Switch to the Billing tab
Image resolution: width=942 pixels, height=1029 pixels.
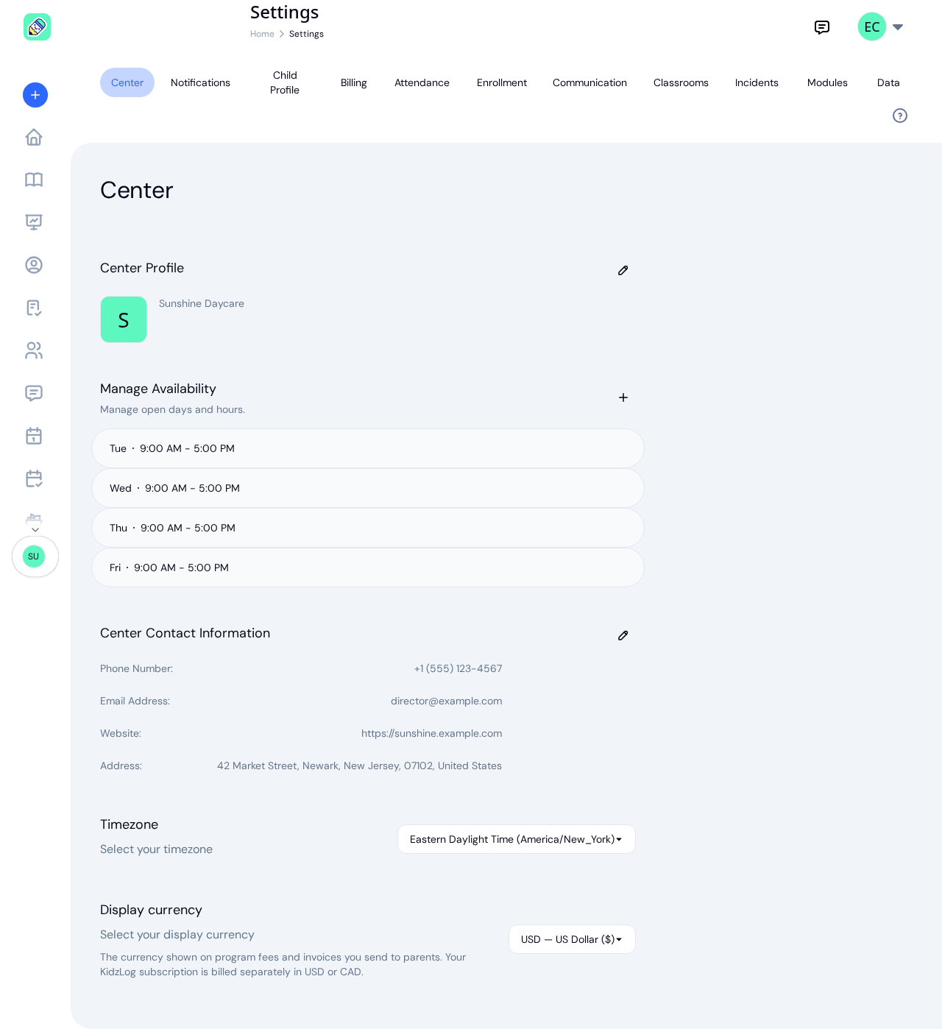pos(354,82)
